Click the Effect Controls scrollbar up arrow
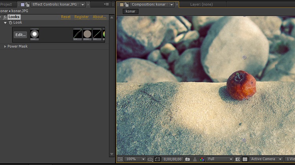The width and height of the screenshot is (295, 165). 112,17
